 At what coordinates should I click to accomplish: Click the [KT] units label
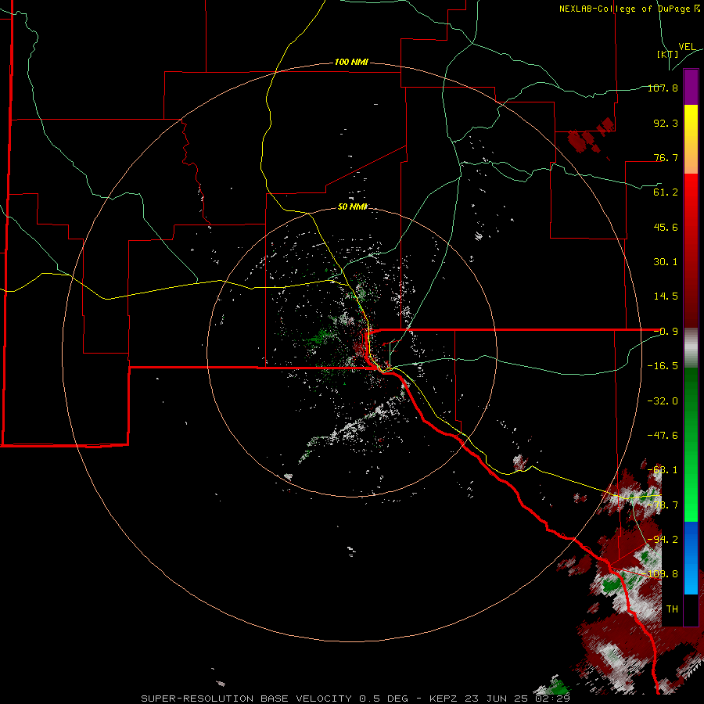click(x=668, y=54)
